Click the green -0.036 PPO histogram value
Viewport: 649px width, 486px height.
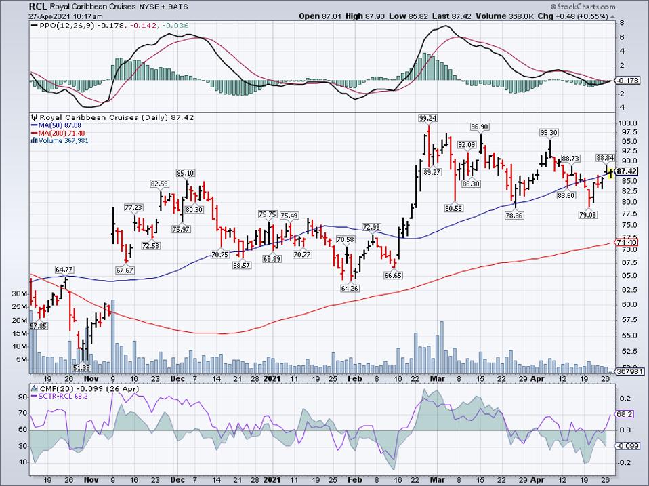point(175,26)
